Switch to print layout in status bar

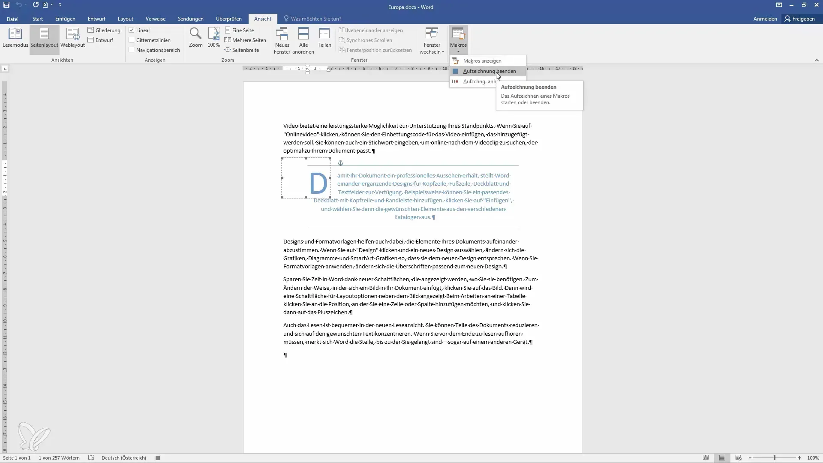click(722, 458)
